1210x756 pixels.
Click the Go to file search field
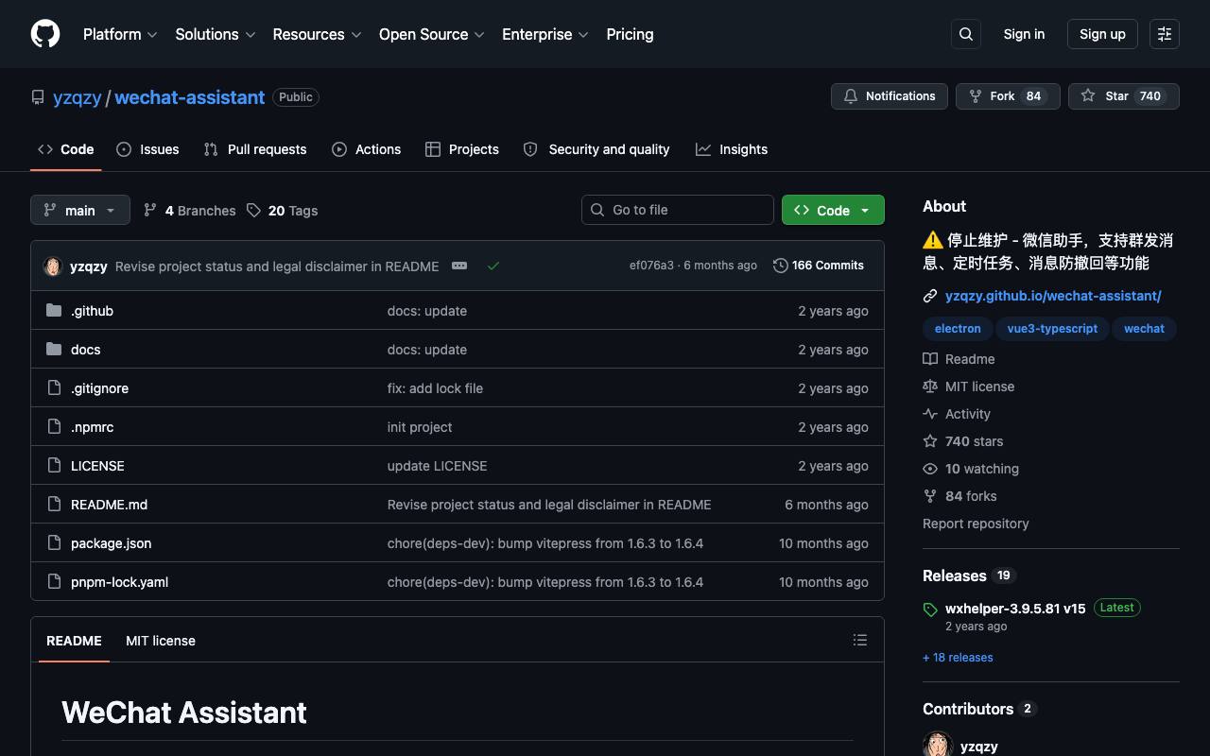point(678,210)
